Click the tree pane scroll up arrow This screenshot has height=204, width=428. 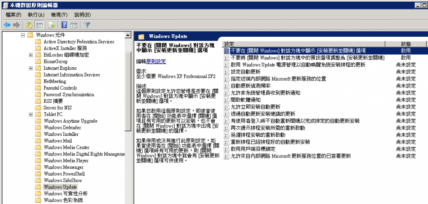(128, 35)
